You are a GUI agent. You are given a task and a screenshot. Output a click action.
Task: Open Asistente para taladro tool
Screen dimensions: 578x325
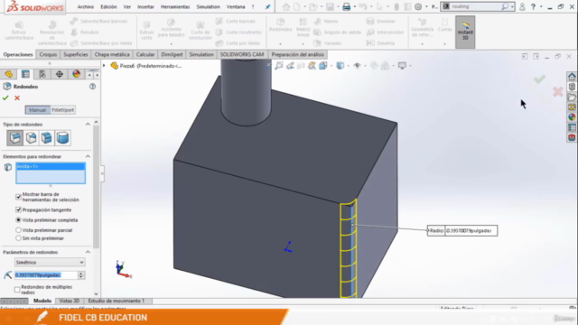171,28
